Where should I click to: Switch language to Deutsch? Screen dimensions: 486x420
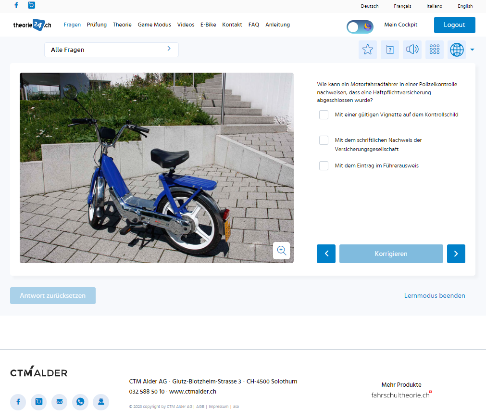pyautogui.click(x=370, y=6)
